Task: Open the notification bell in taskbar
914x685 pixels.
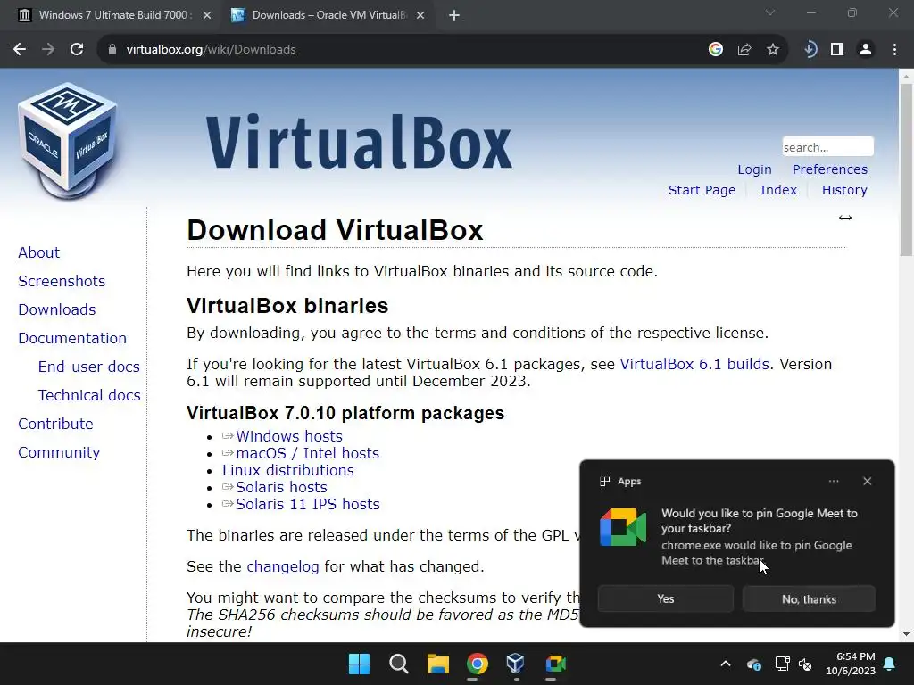Action: coord(890,664)
